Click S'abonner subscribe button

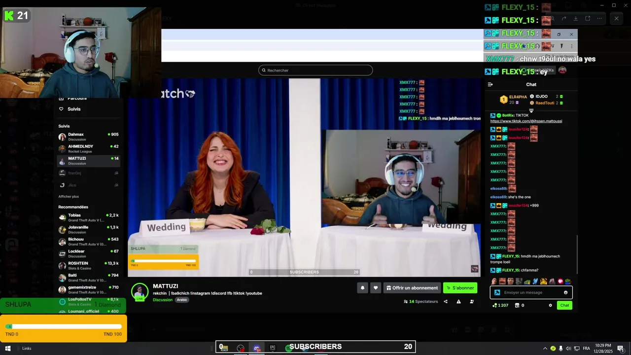pos(460,288)
